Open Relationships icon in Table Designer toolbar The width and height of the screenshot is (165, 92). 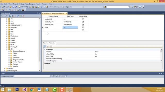tap(10, 10)
